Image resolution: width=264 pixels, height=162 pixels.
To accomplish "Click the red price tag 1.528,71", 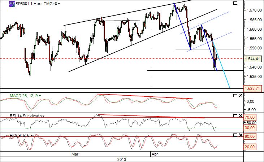I will pyautogui.click(x=252, y=88).
